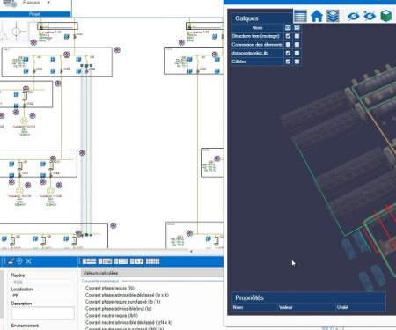Select the Projet tab
396x330 pixels.
click(x=35, y=14)
